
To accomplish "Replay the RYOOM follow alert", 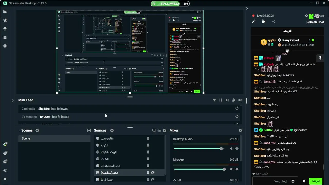I will click(237, 116).
